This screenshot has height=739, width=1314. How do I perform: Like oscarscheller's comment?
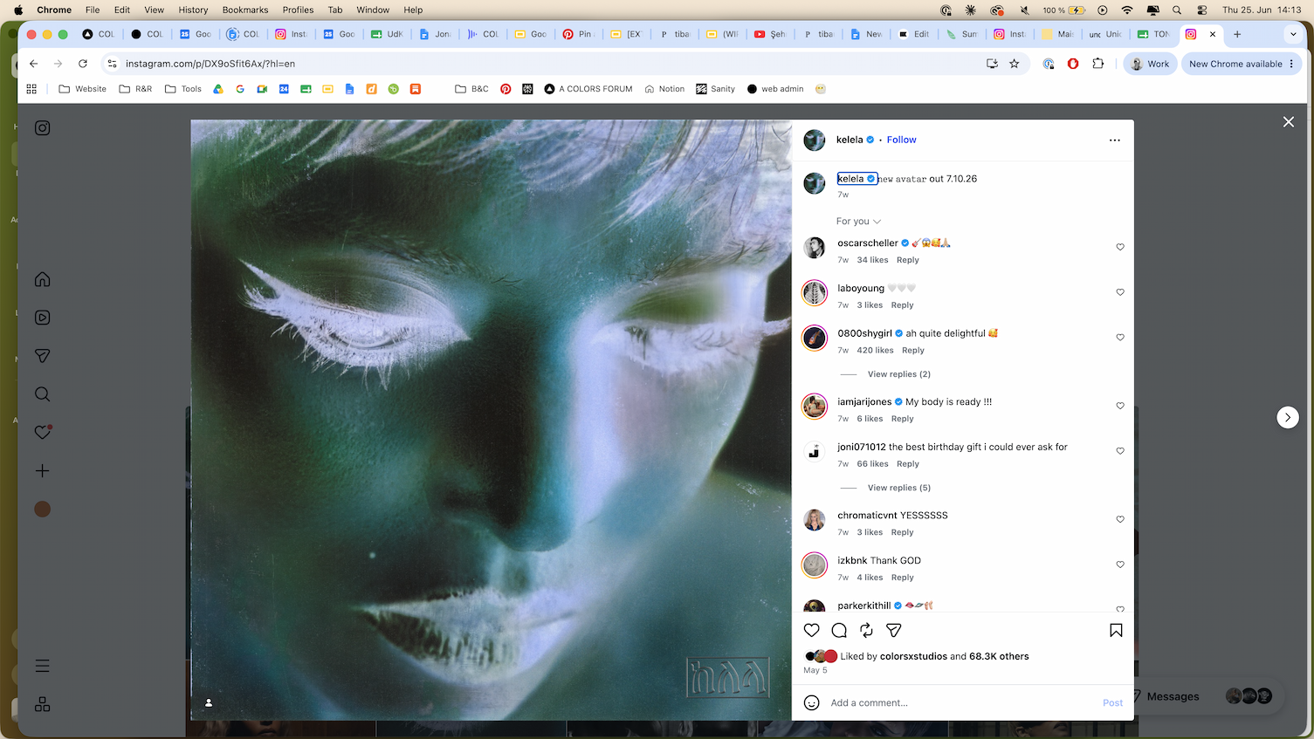click(1120, 247)
